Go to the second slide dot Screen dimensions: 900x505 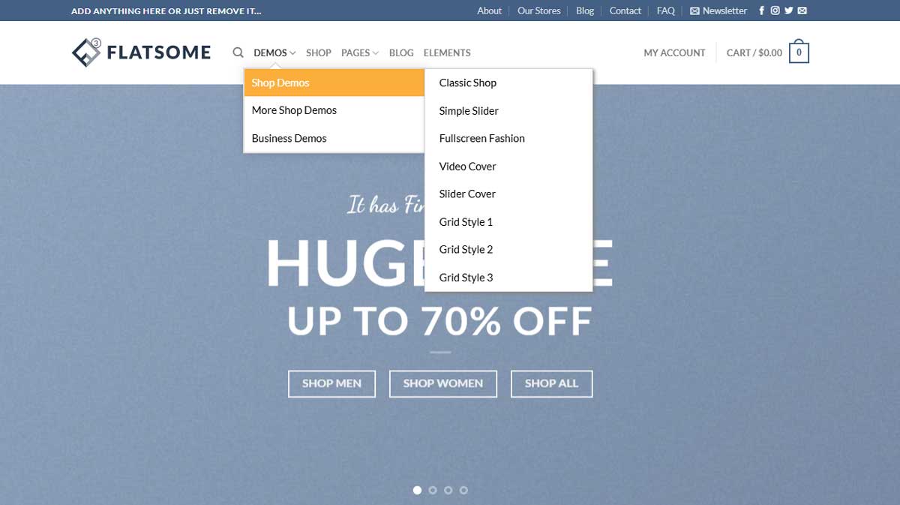coord(433,490)
